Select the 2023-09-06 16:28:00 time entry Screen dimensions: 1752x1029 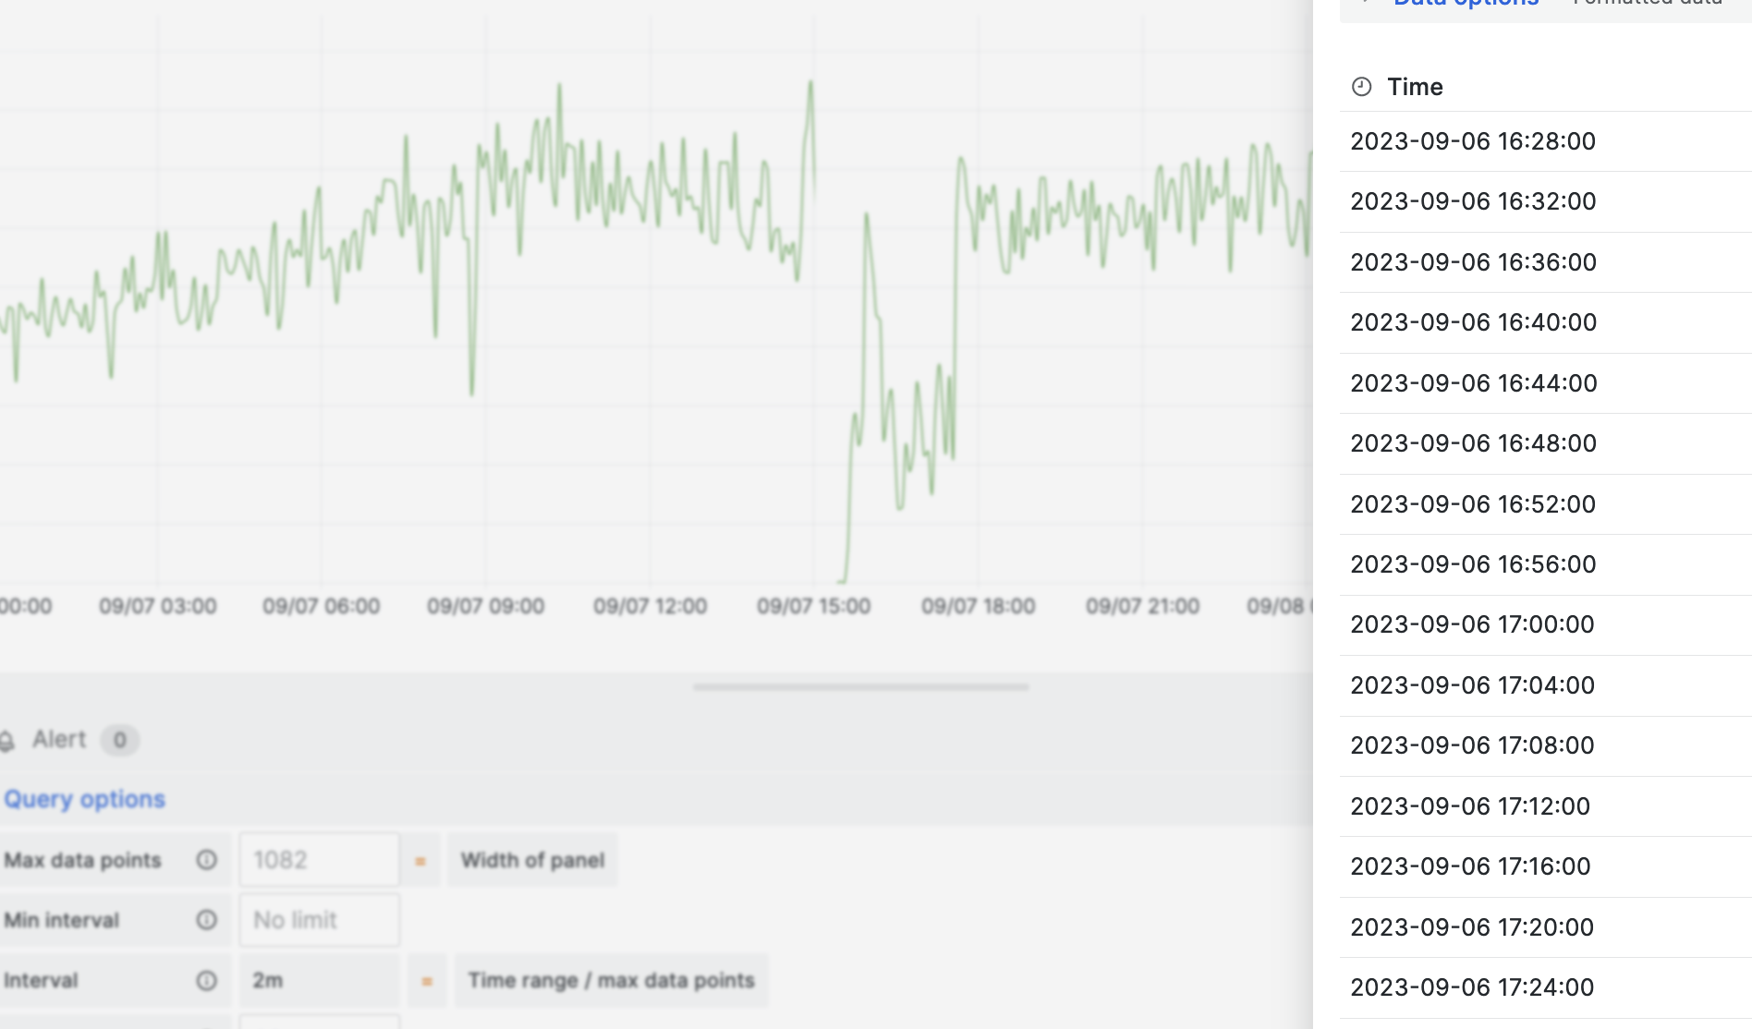pyautogui.click(x=1473, y=140)
